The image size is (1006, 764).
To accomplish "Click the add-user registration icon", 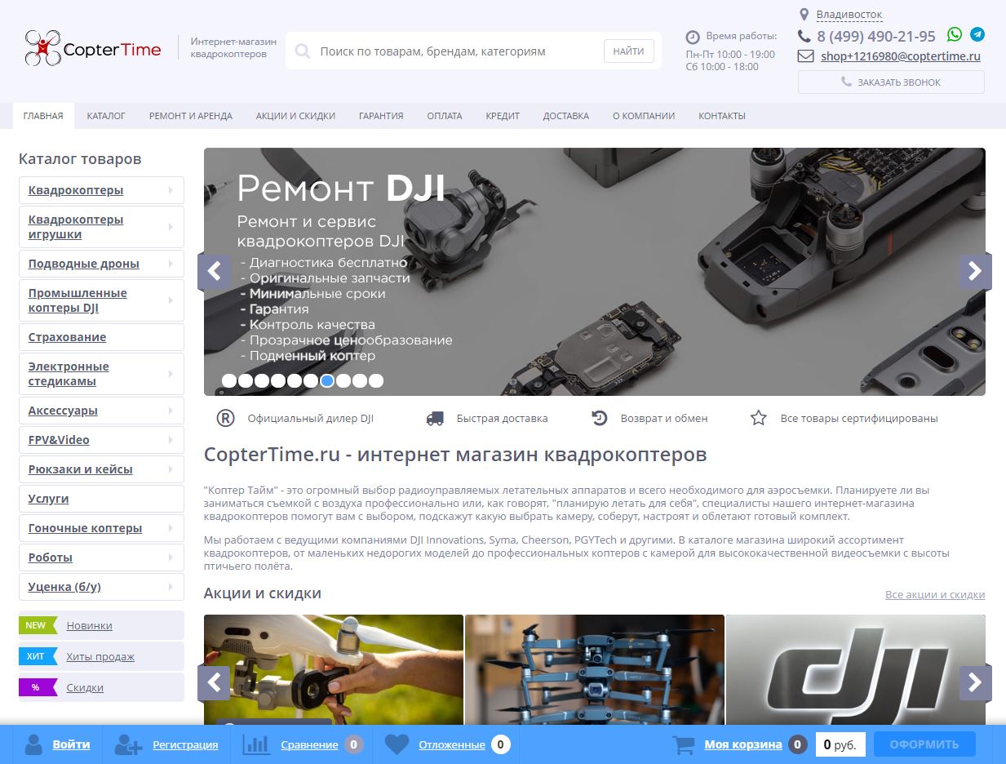I will click(129, 744).
